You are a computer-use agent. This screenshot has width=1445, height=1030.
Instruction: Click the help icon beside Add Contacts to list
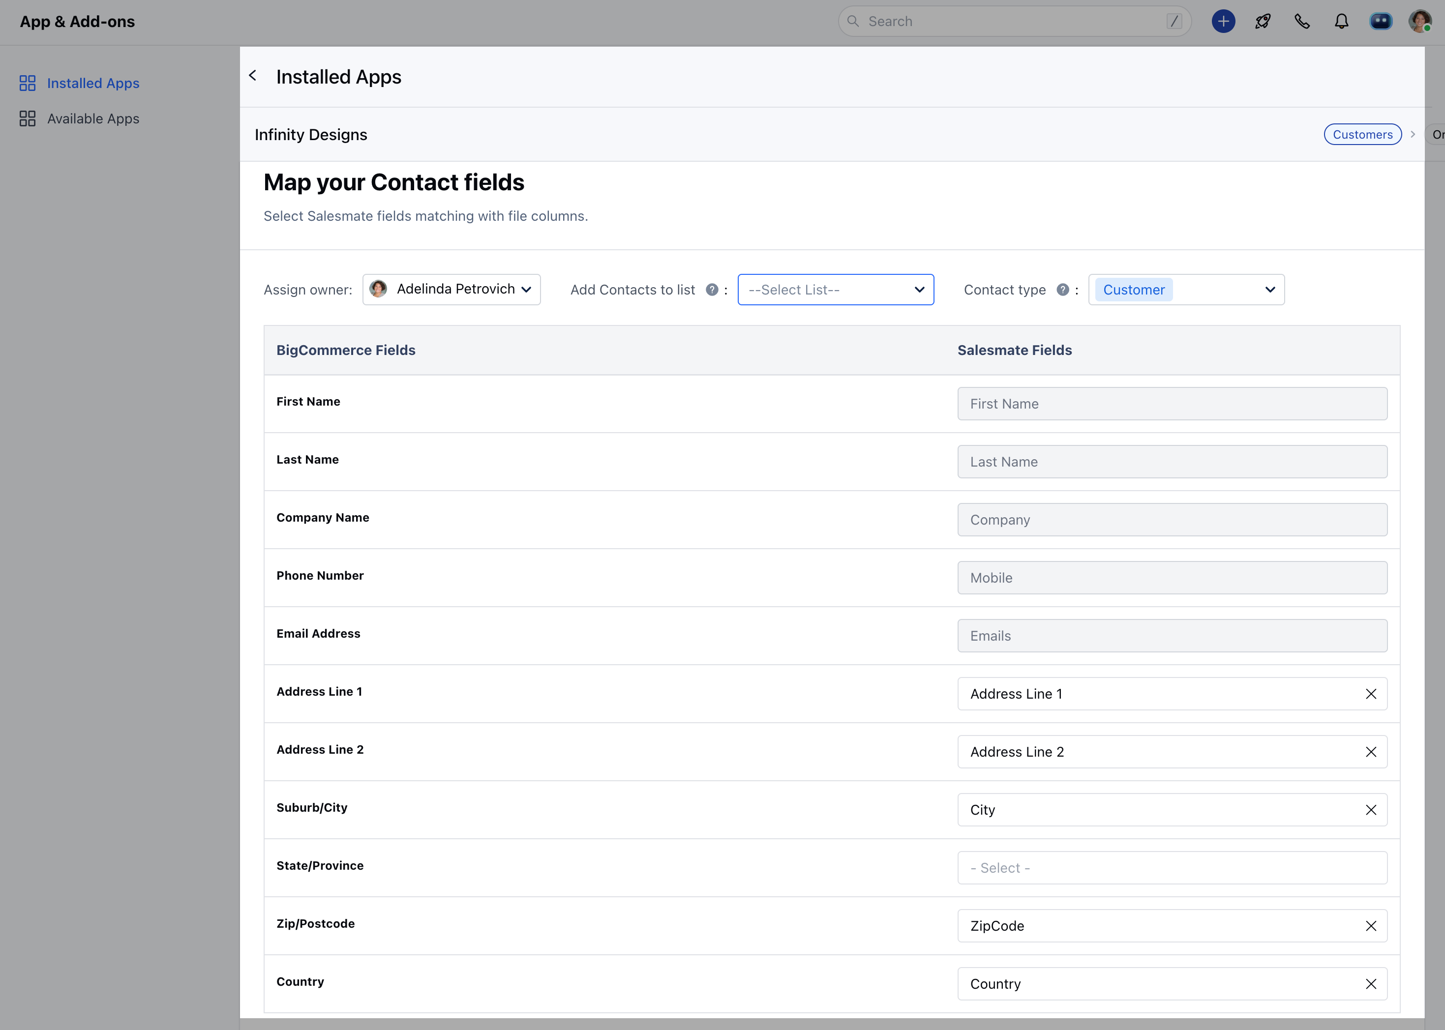712,290
